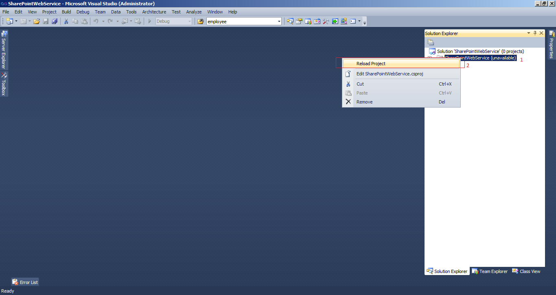
Task: Open Solution Explorer window position dropdown
Action: click(x=529, y=33)
